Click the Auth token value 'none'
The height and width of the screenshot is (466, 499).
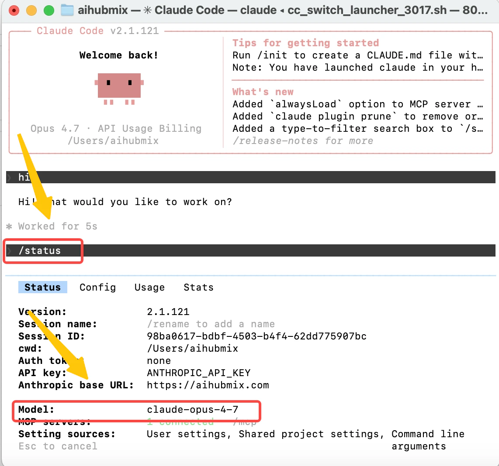(x=159, y=360)
